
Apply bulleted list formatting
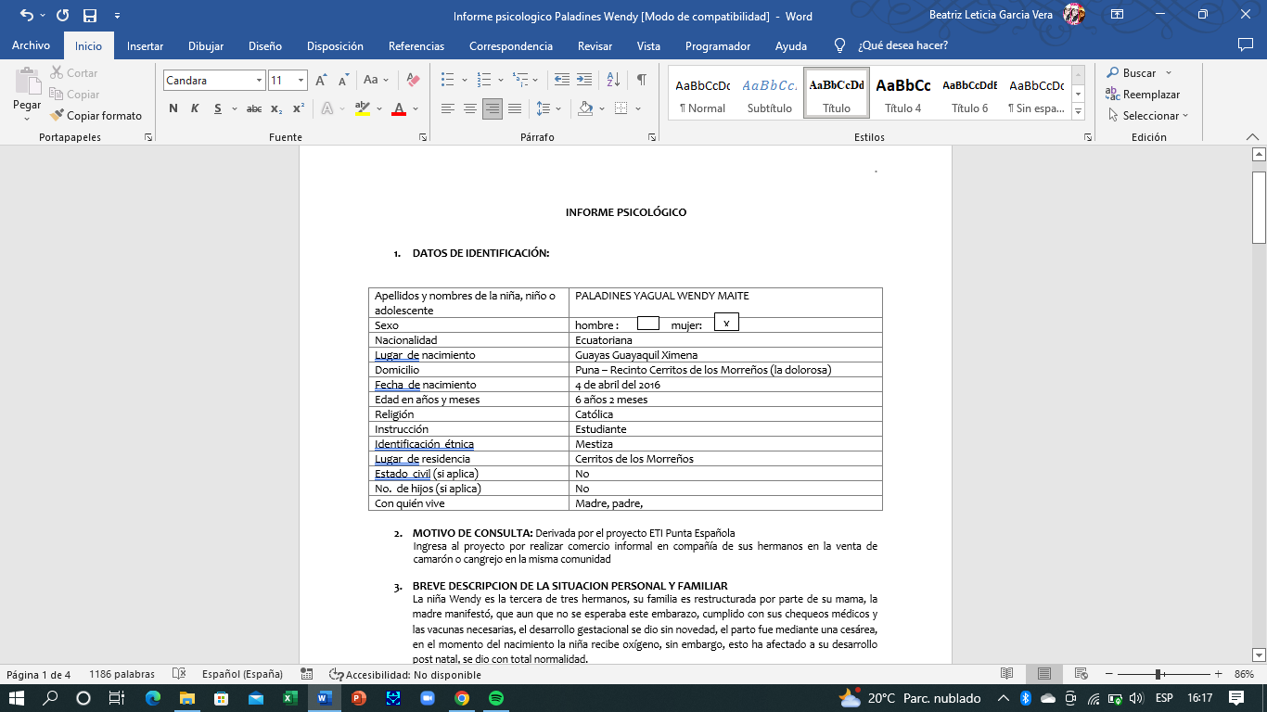click(x=448, y=81)
